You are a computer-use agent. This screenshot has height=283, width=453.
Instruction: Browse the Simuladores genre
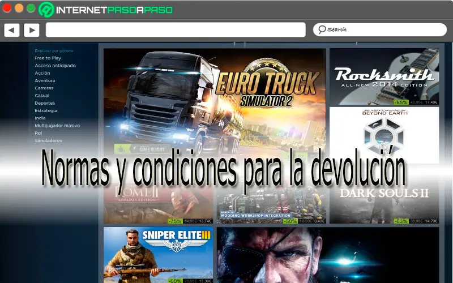[x=48, y=140]
